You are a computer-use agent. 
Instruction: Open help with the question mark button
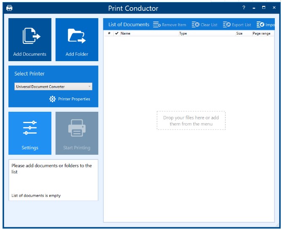point(244,8)
